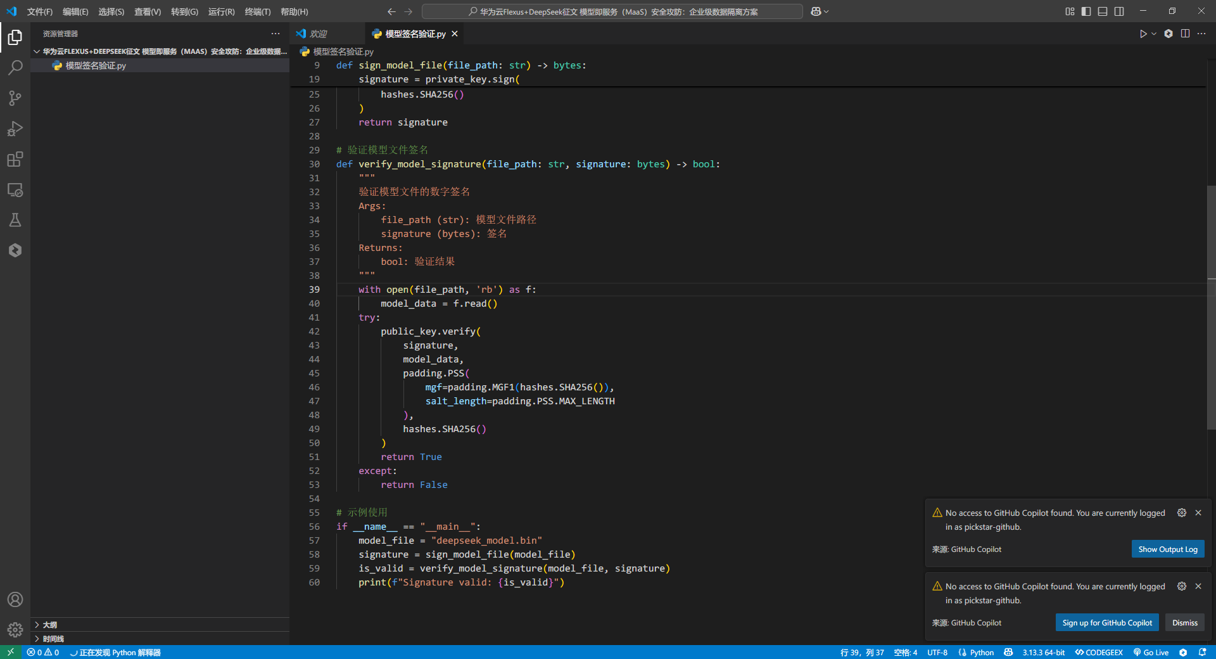The height and width of the screenshot is (659, 1216).
Task: Click the Accounts icon
Action: point(15,599)
